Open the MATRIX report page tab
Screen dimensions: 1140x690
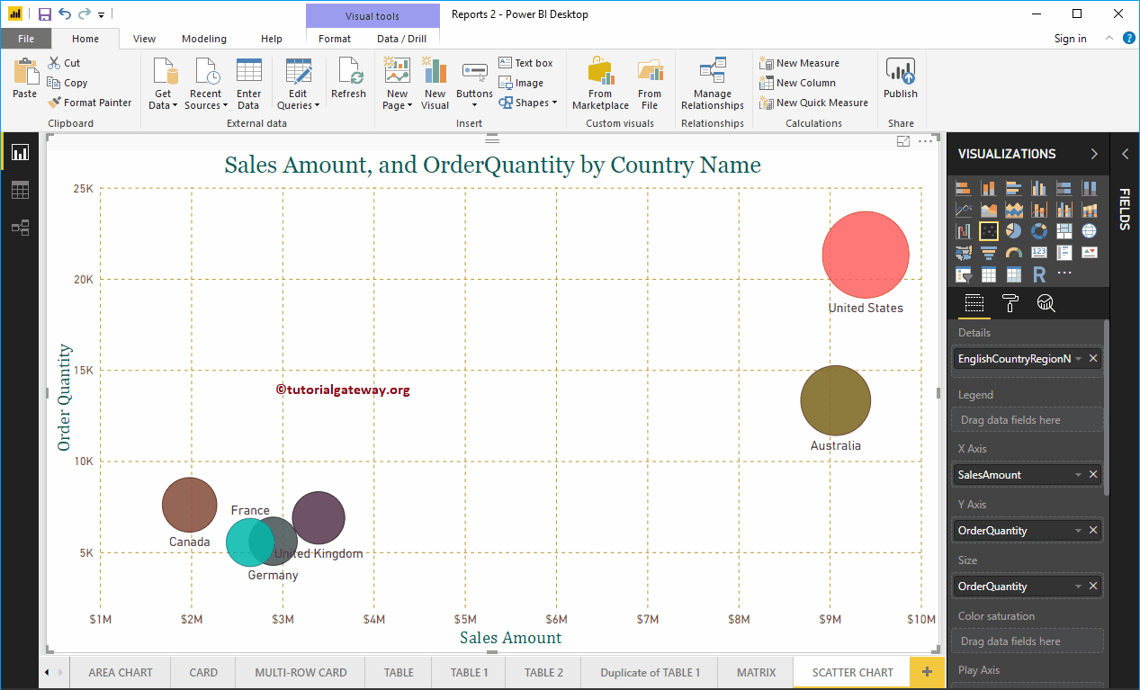(755, 672)
